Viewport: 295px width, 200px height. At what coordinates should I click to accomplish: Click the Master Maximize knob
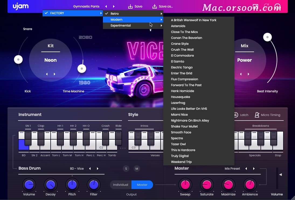point(228,185)
